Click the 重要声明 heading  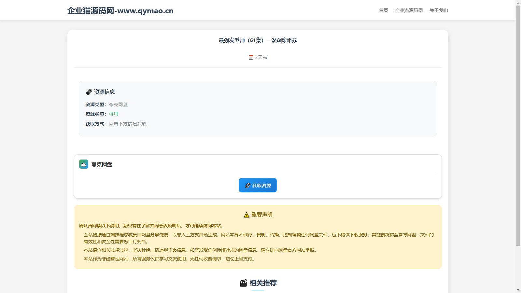tap(262, 215)
